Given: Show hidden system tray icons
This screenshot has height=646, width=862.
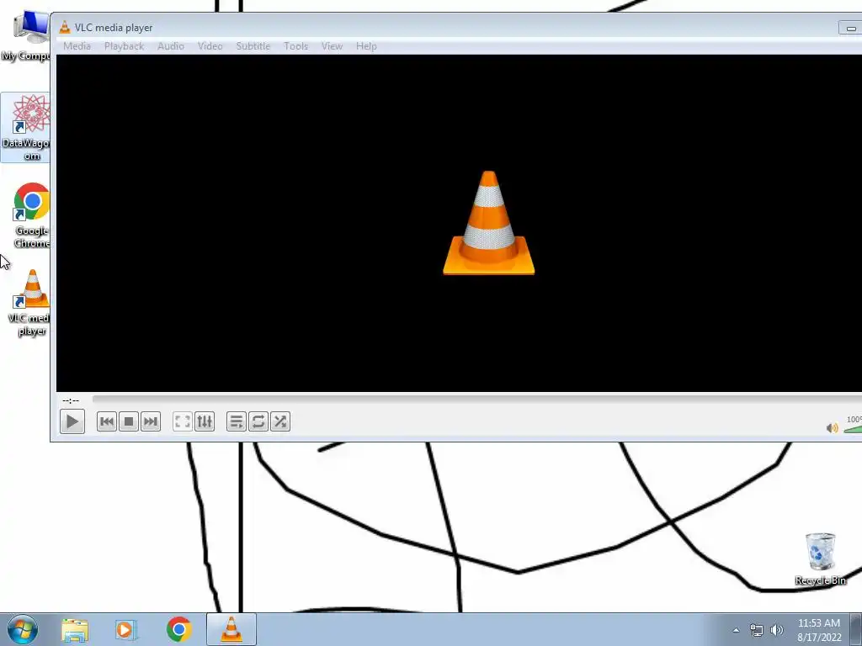Looking at the screenshot, I should [736, 630].
